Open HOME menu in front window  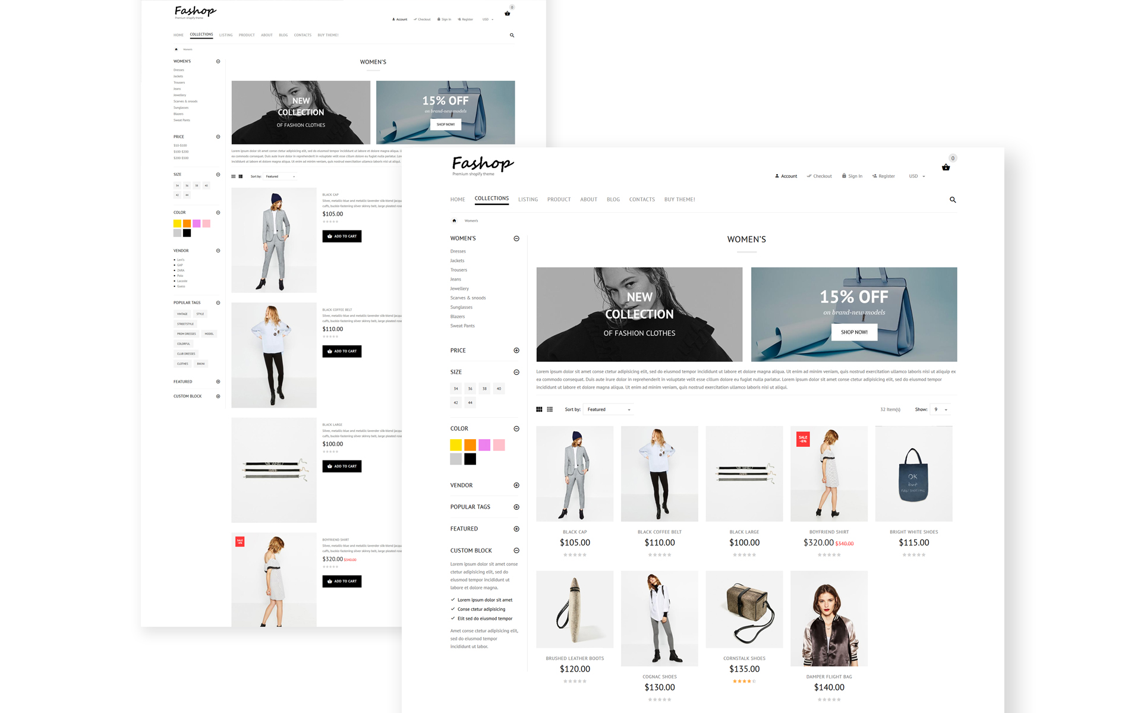[458, 200]
